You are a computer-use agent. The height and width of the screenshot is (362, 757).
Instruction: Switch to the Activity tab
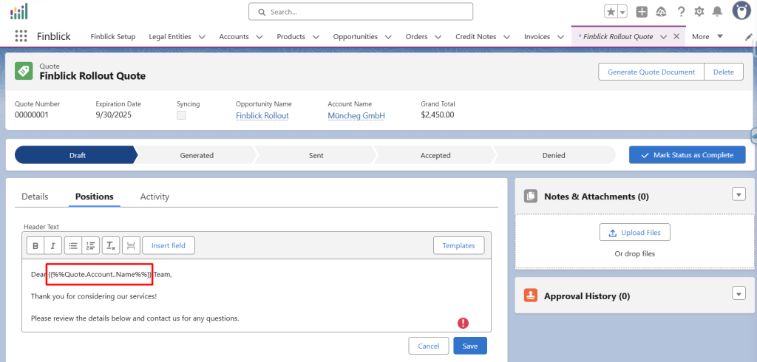(155, 197)
